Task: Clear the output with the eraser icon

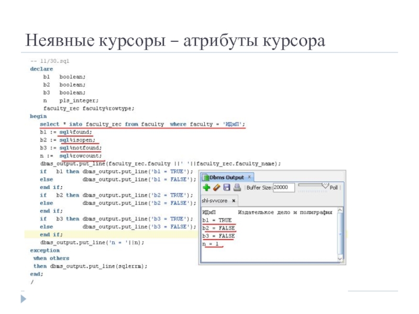Action: tap(216, 187)
